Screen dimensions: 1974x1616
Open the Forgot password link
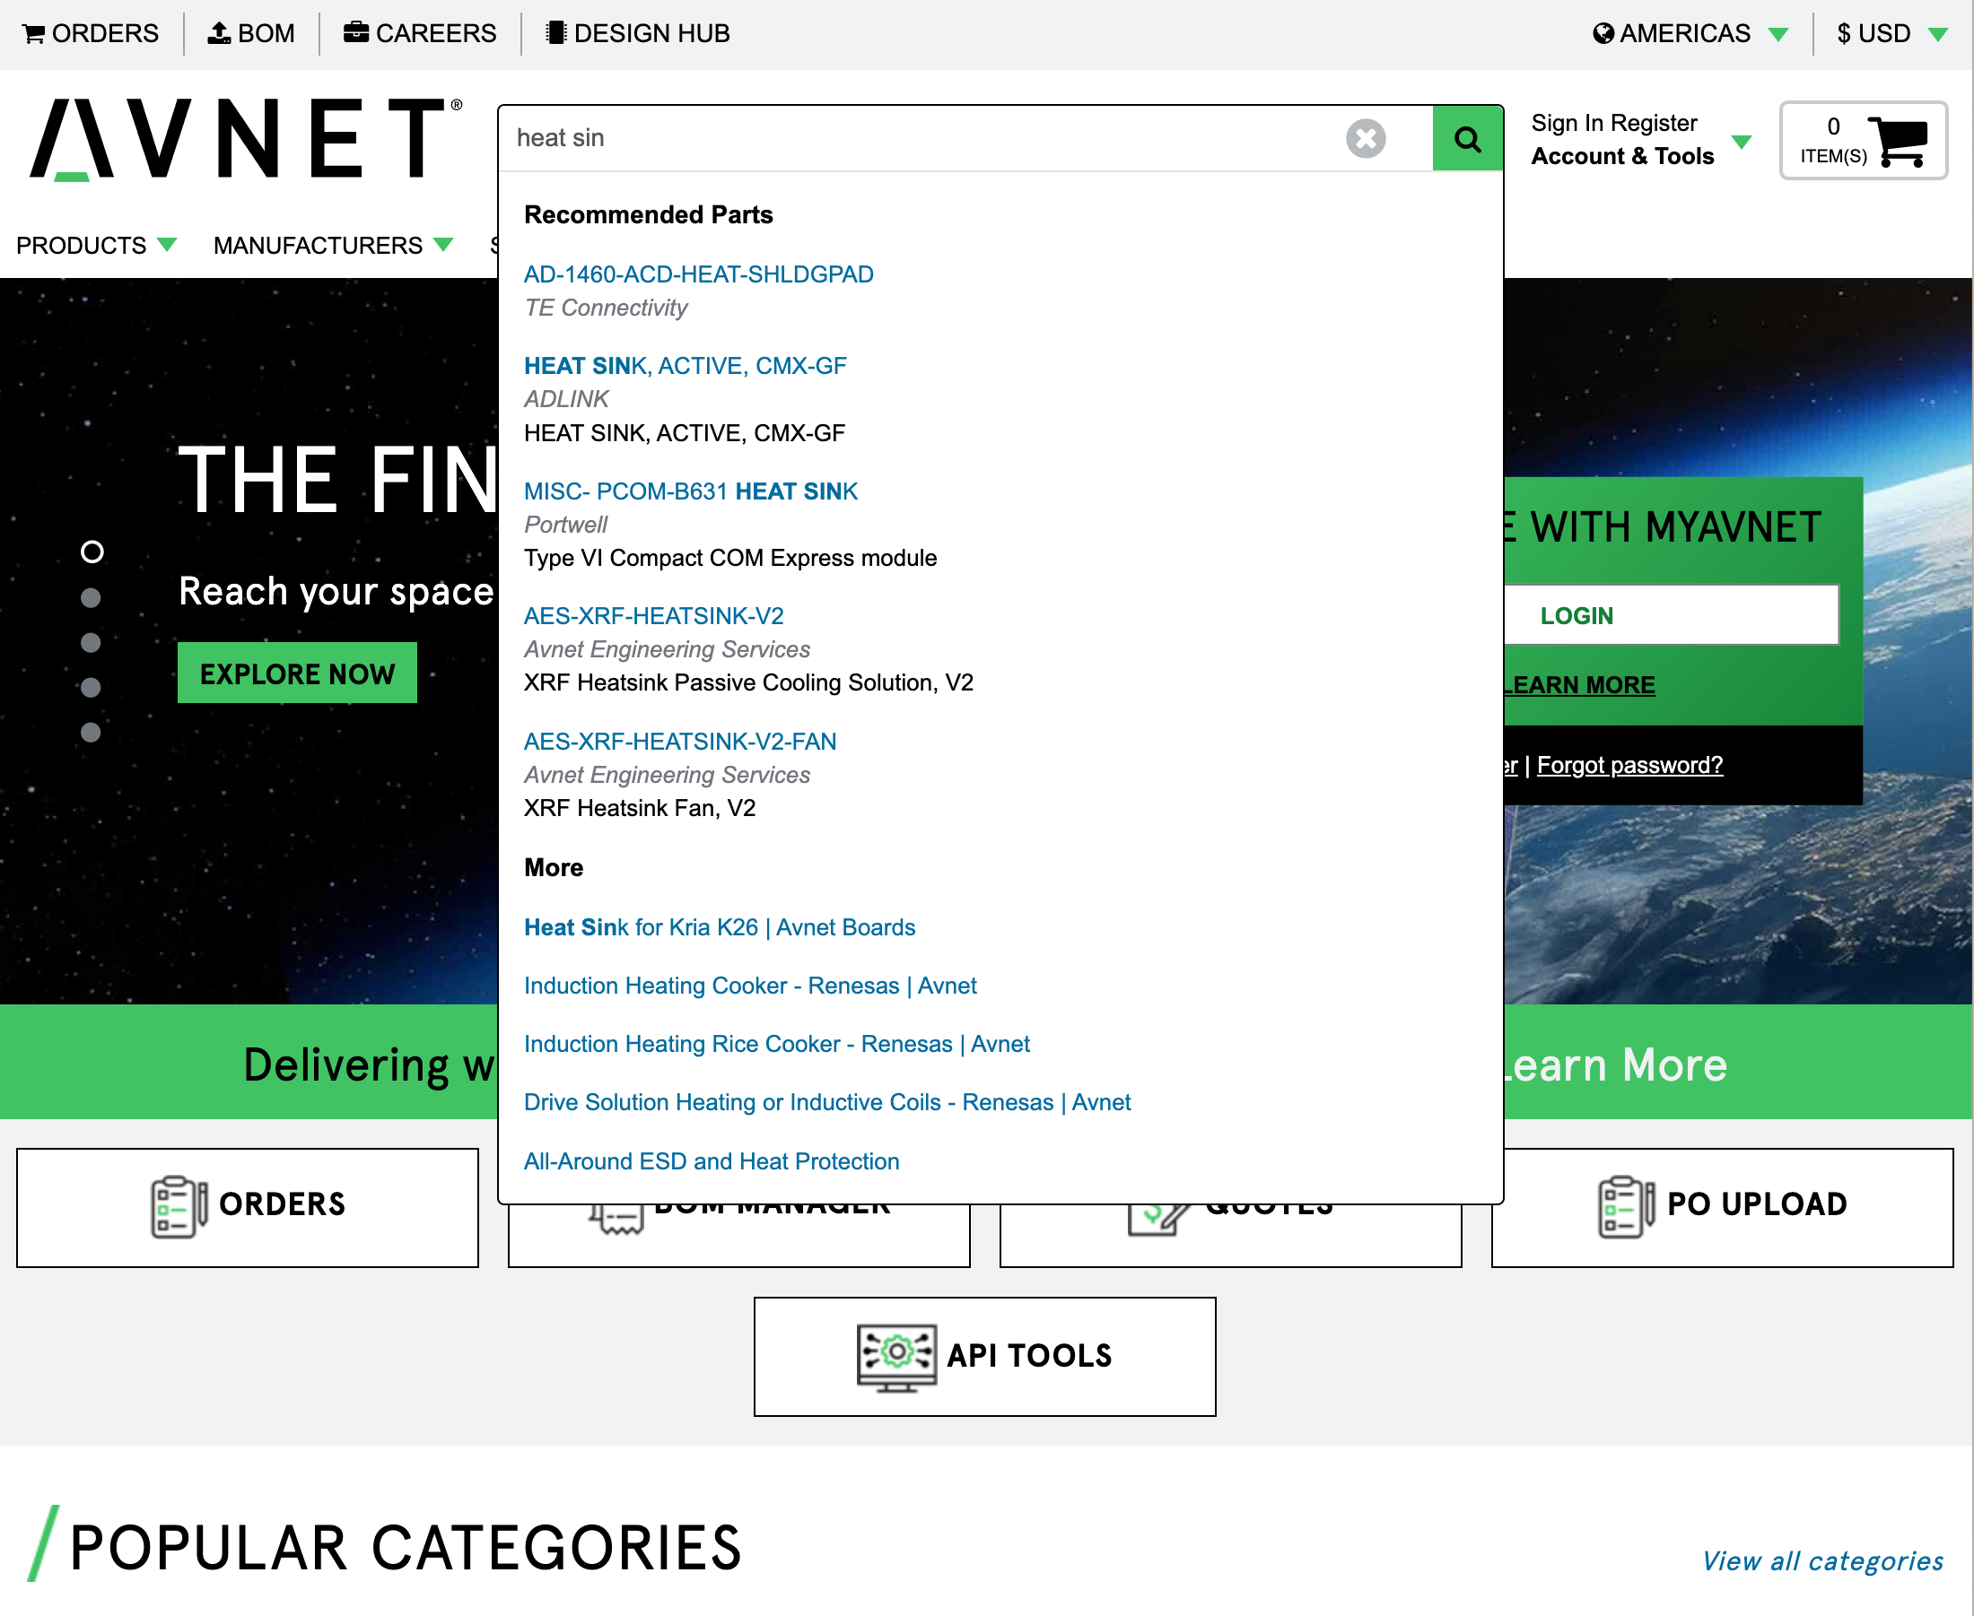point(1630,764)
